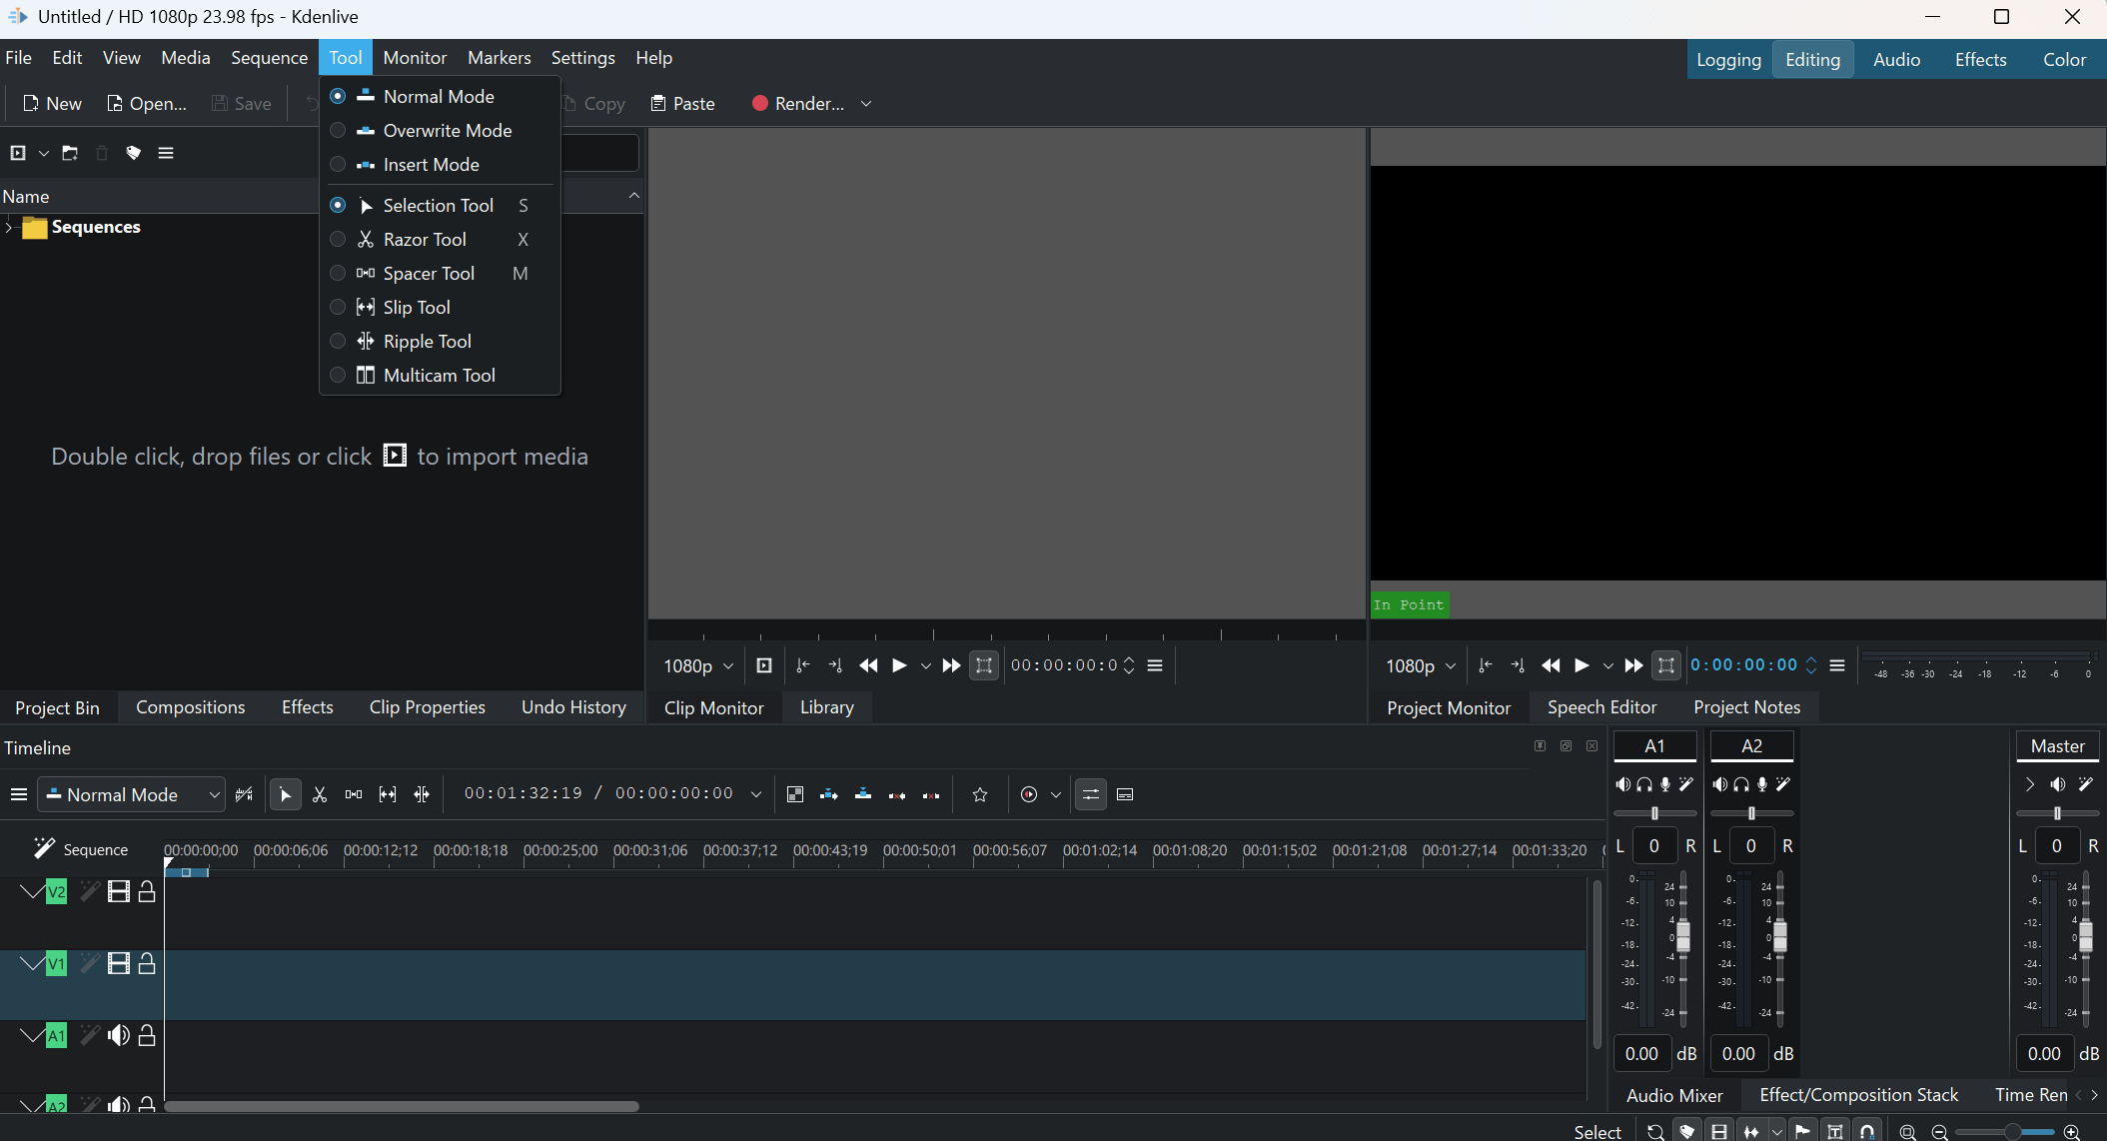Play the Clip Monitor
This screenshot has height=1141, width=2107.
(899, 665)
